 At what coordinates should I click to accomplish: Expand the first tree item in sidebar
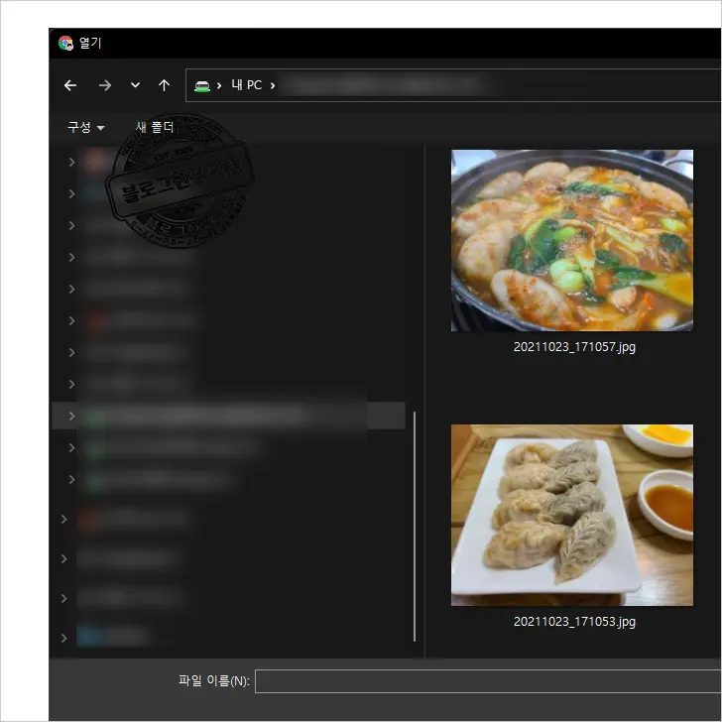(x=71, y=162)
